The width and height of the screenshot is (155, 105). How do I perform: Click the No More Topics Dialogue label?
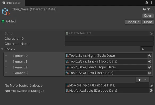click(x=23, y=86)
